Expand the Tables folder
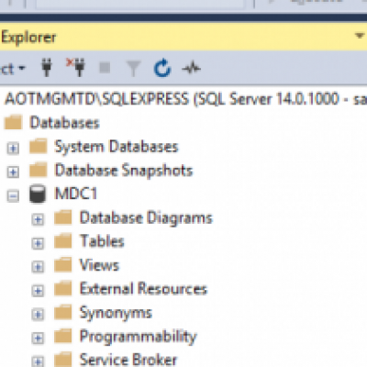 (x=38, y=243)
